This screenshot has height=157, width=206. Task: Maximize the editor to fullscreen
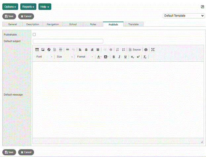tap(153, 50)
